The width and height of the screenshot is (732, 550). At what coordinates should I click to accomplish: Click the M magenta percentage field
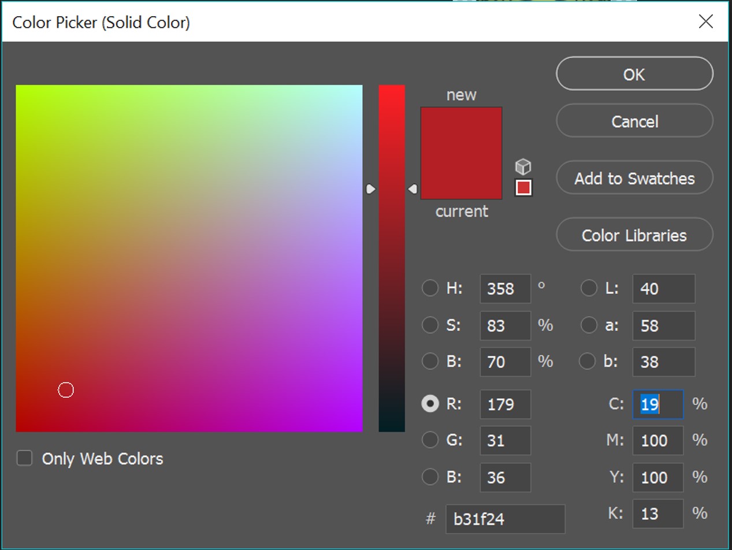tap(657, 441)
